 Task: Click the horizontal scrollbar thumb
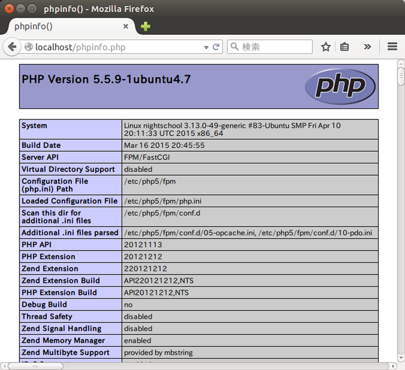pyautogui.click(x=35, y=366)
